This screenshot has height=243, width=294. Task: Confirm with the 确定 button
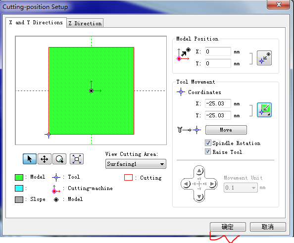228,227
